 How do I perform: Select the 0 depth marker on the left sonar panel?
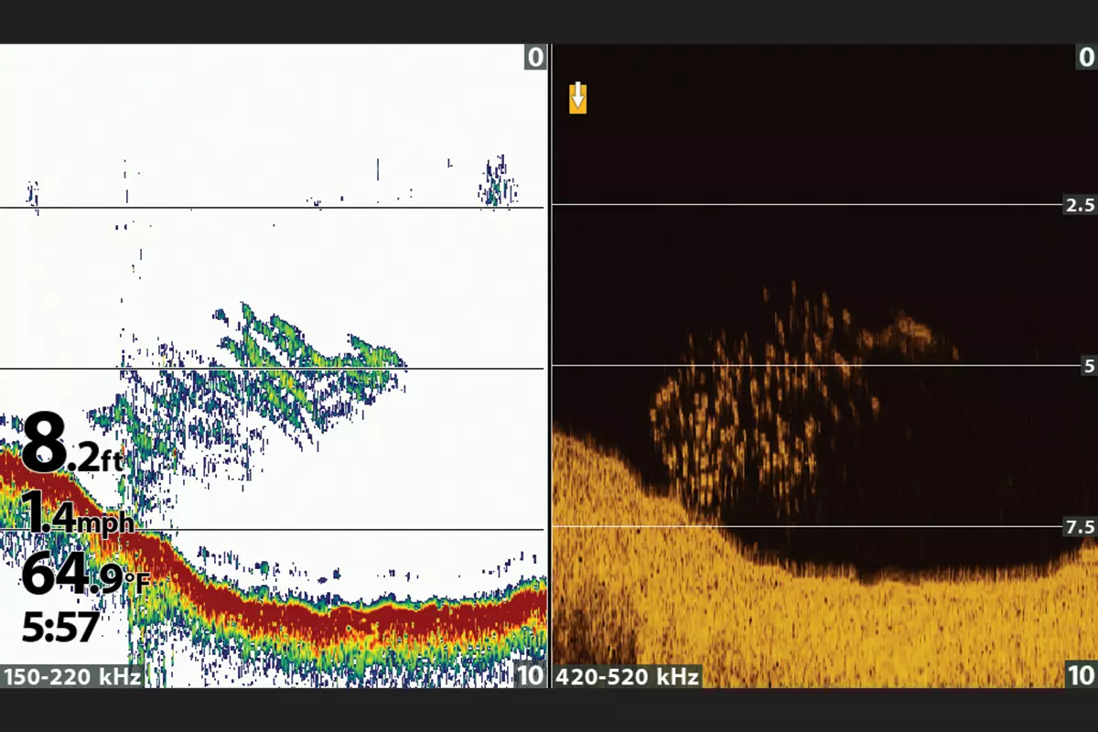[x=535, y=58]
